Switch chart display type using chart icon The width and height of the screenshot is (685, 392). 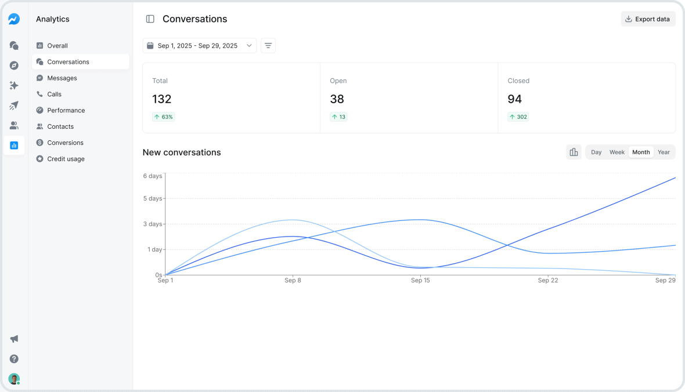(574, 152)
